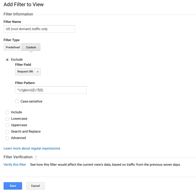
Task: Switch to the Custom filter type tab
Action: coord(31,47)
